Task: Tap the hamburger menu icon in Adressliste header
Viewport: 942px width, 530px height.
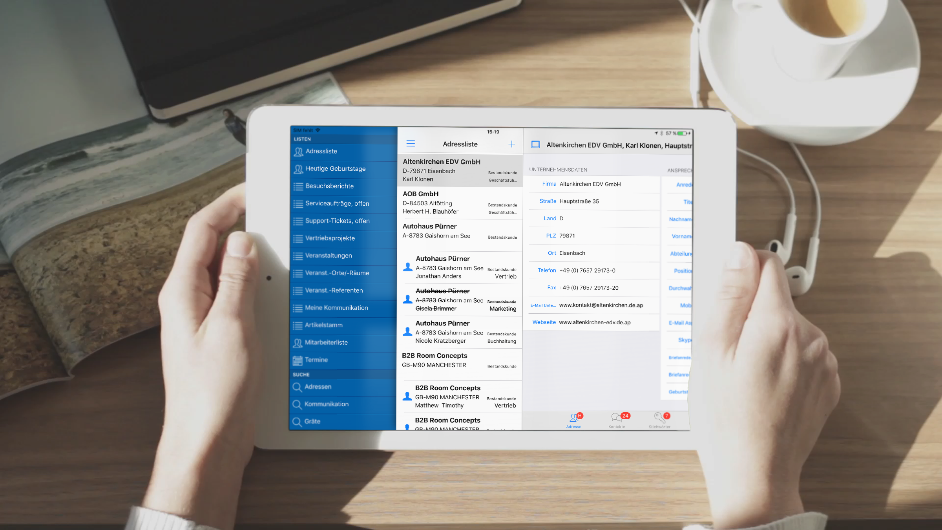Action: coord(411,144)
